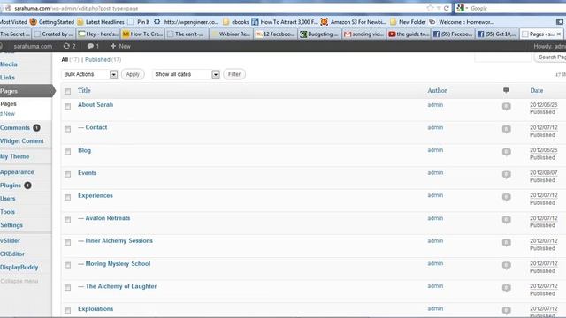The height and width of the screenshot is (318, 566).
Task: Switch to the sending vid... Gmail tab
Action: 363,34
